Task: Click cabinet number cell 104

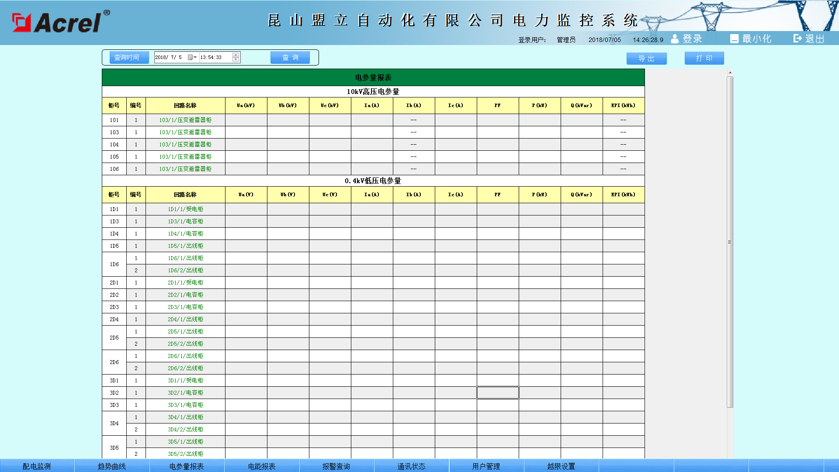Action: click(114, 144)
